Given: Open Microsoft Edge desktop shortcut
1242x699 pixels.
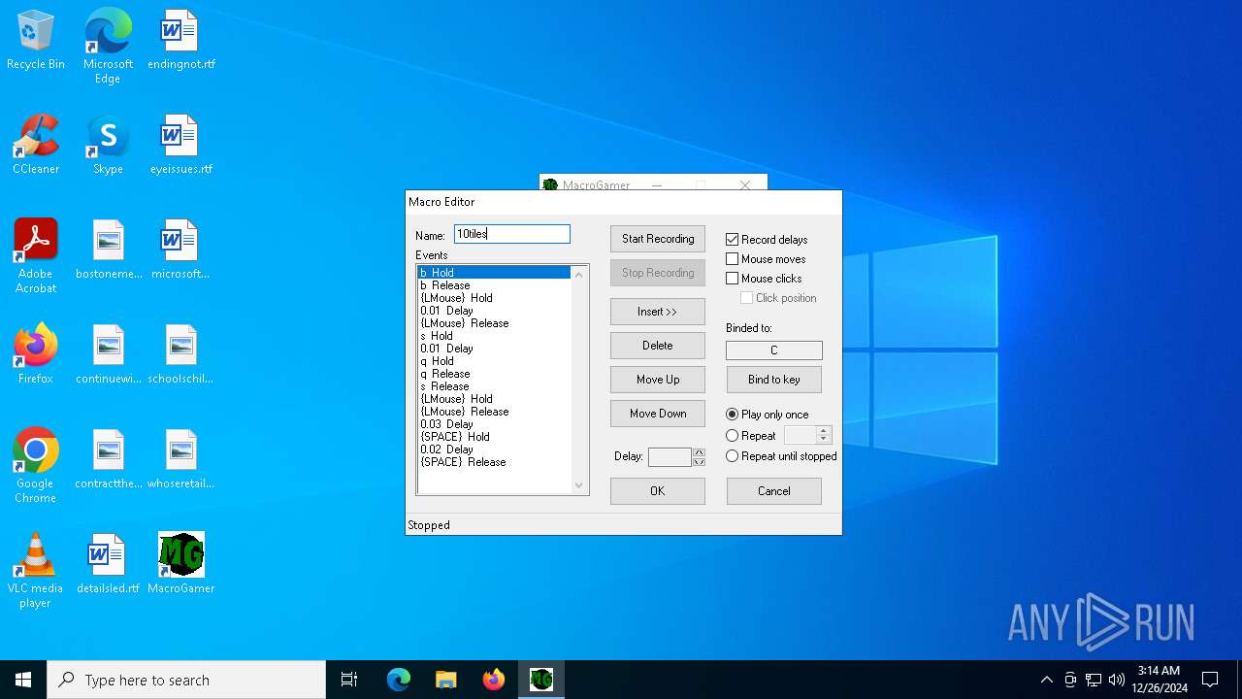Looking at the screenshot, I should 108,47.
